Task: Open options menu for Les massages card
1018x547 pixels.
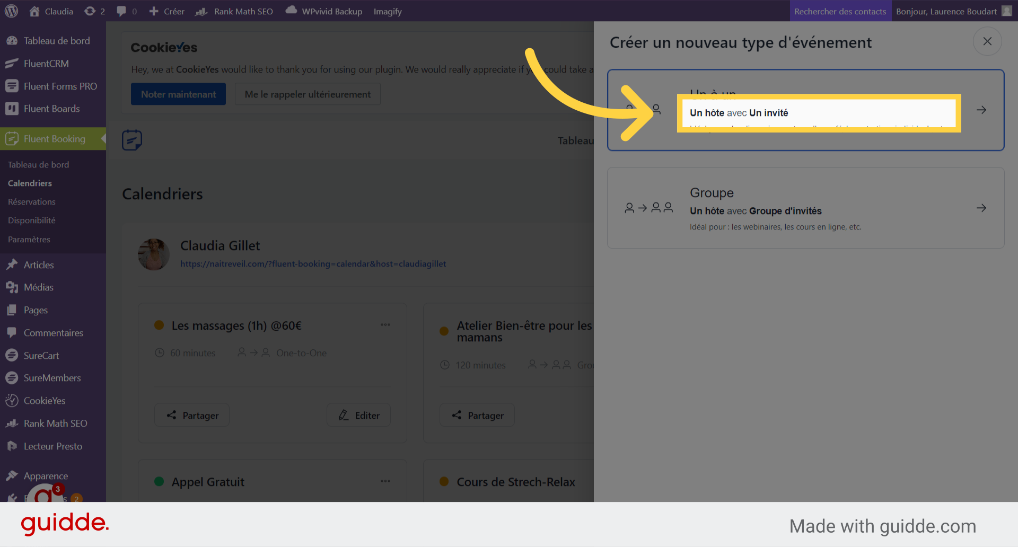Action: [x=385, y=324]
